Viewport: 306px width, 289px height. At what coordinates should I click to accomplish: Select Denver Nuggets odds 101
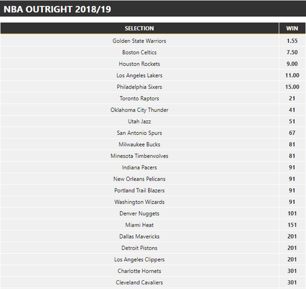point(292,213)
